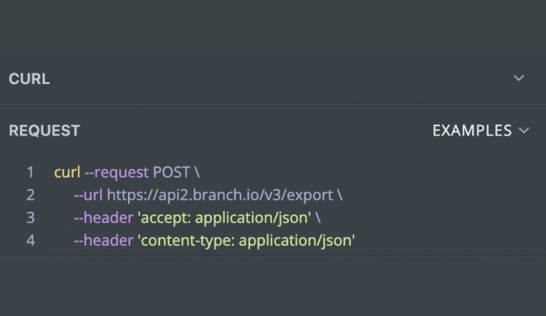Click the --url flag in line 2

tap(87, 195)
